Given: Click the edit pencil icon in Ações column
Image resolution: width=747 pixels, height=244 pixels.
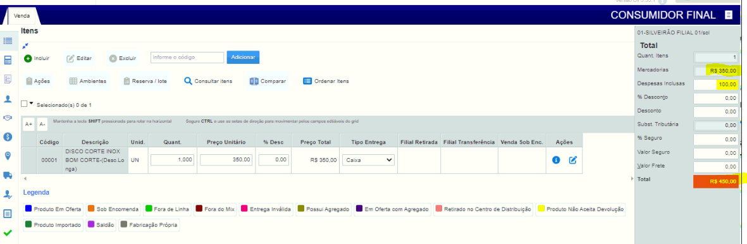Looking at the screenshot, I should click(572, 160).
